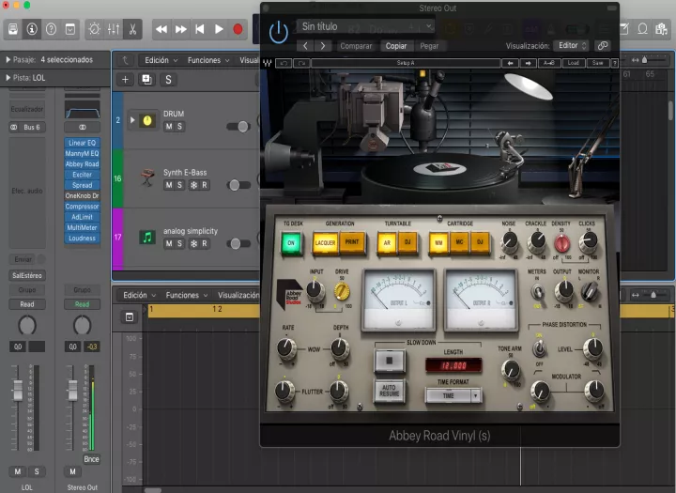Open Smart Controls dial icon
The image size is (676, 493).
[x=94, y=29]
